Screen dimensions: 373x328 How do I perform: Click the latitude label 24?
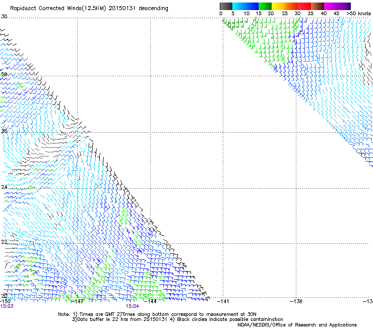[x=4, y=187]
